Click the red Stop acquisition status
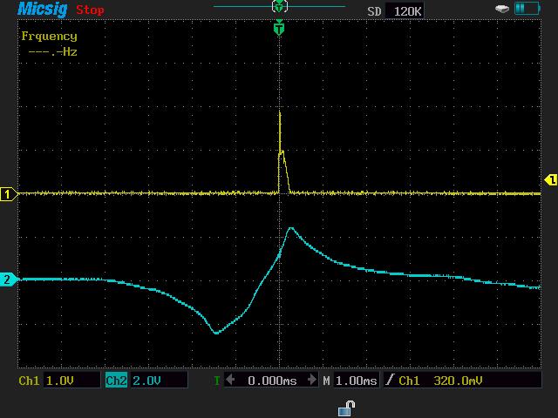This screenshot has width=558, height=418. coord(90,10)
